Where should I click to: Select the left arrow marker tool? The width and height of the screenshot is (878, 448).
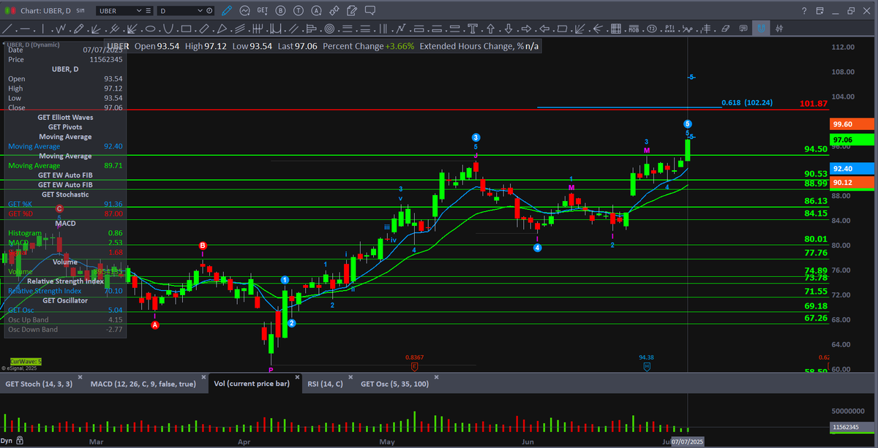[544, 29]
